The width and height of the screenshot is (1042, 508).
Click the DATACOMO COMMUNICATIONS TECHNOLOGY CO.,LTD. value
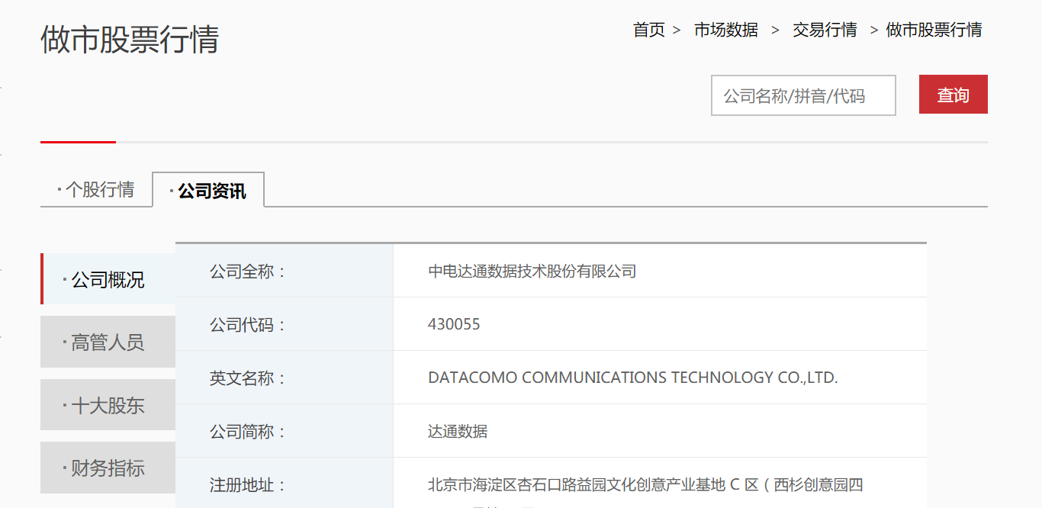(x=633, y=378)
